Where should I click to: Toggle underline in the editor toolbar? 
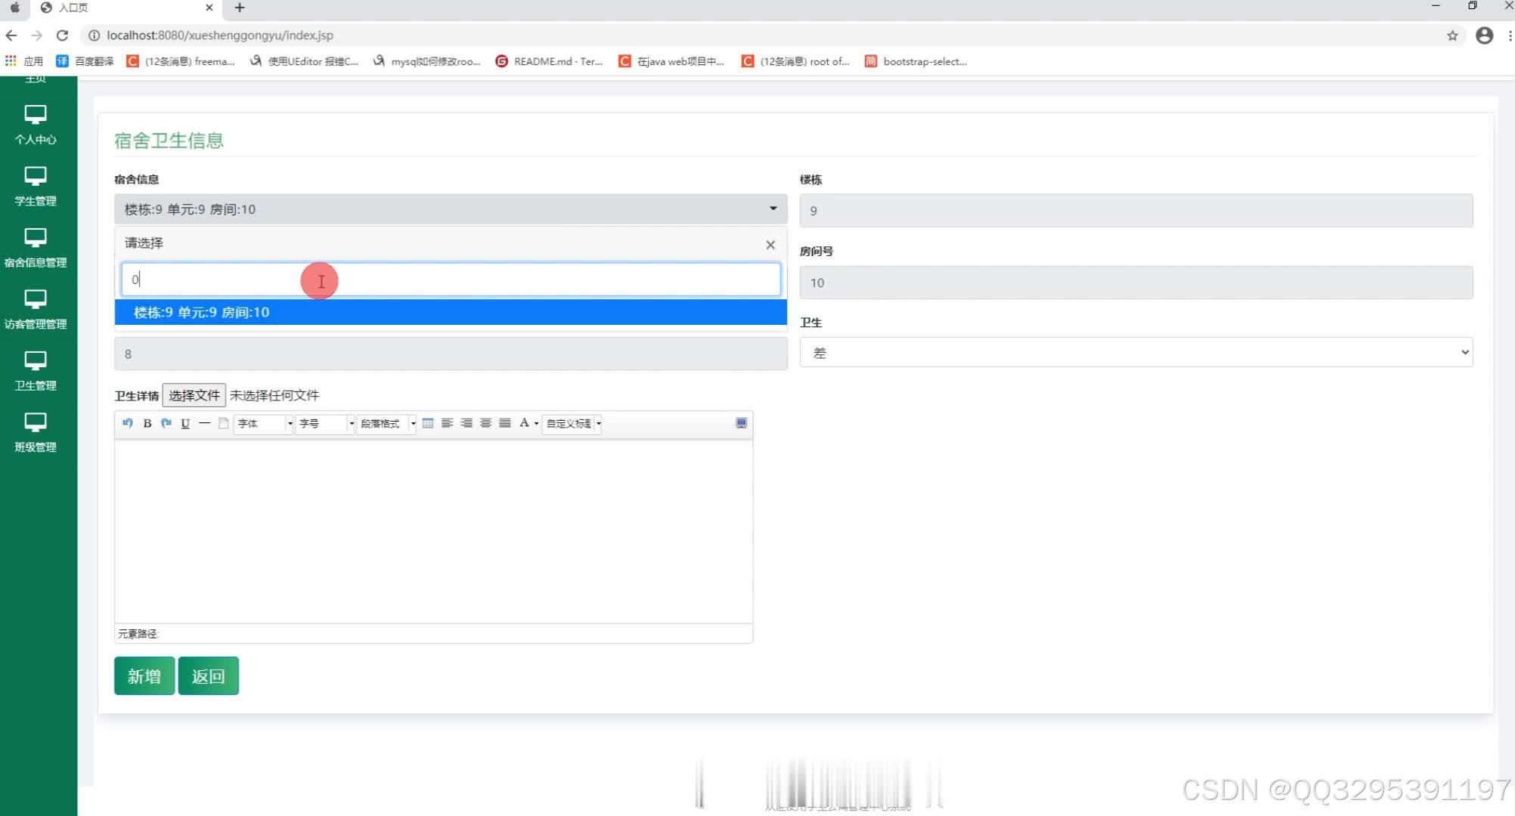(x=185, y=423)
